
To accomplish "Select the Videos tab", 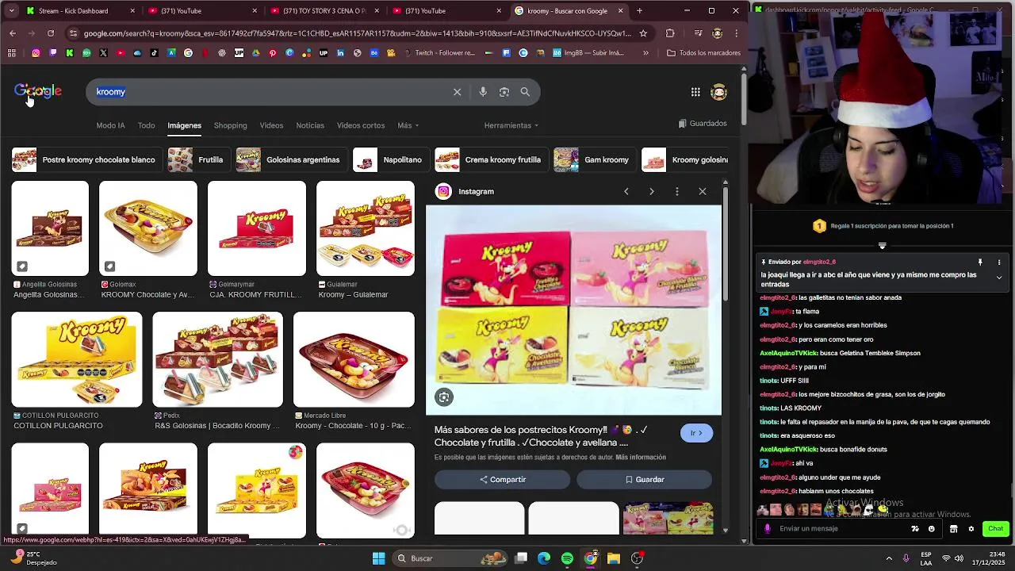I will (271, 125).
